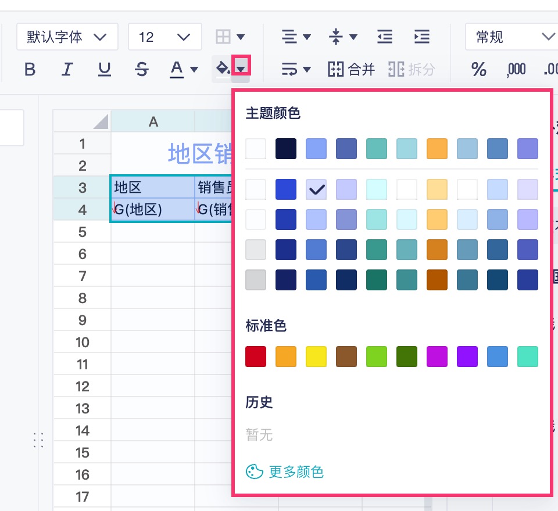Open the 默认字体 font dropdown
The image size is (558, 511).
pyautogui.click(x=67, y=37)
